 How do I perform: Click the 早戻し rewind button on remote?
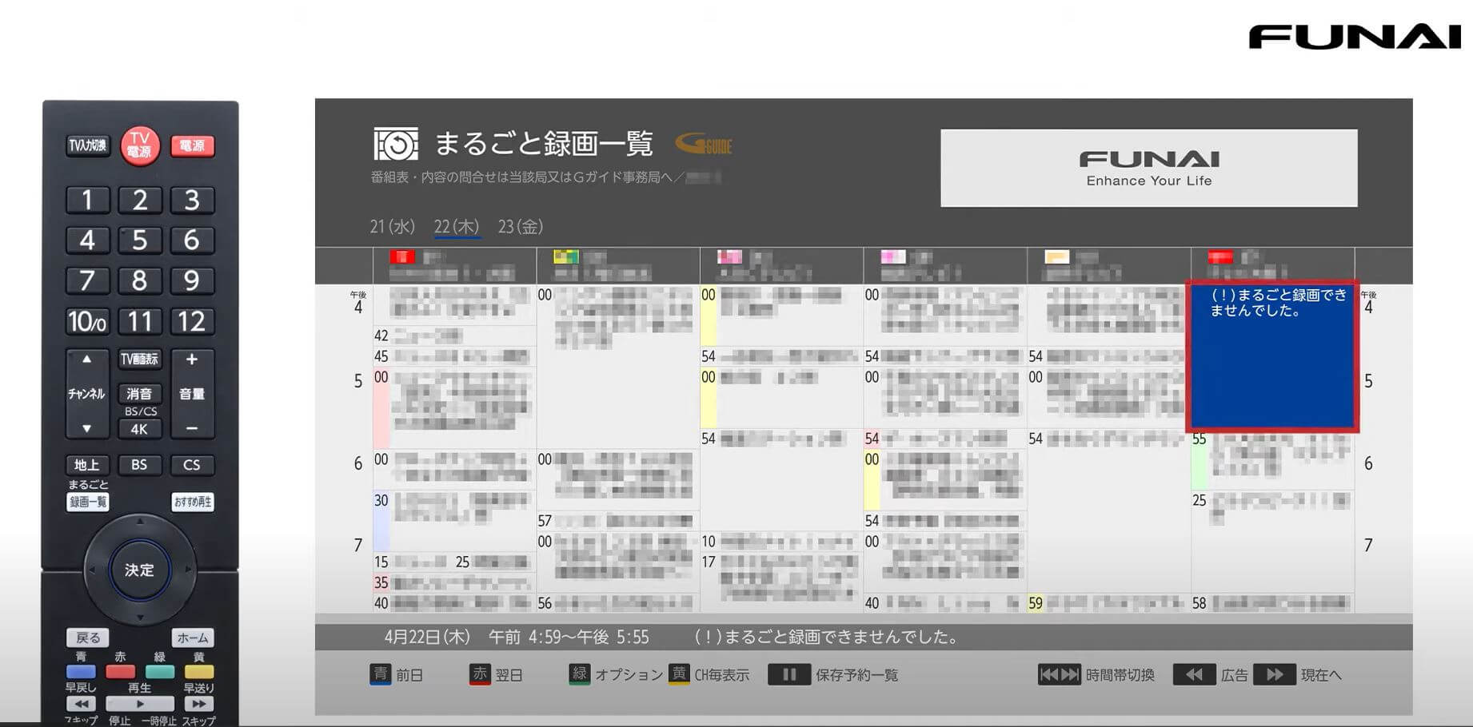tap(81, 704)
